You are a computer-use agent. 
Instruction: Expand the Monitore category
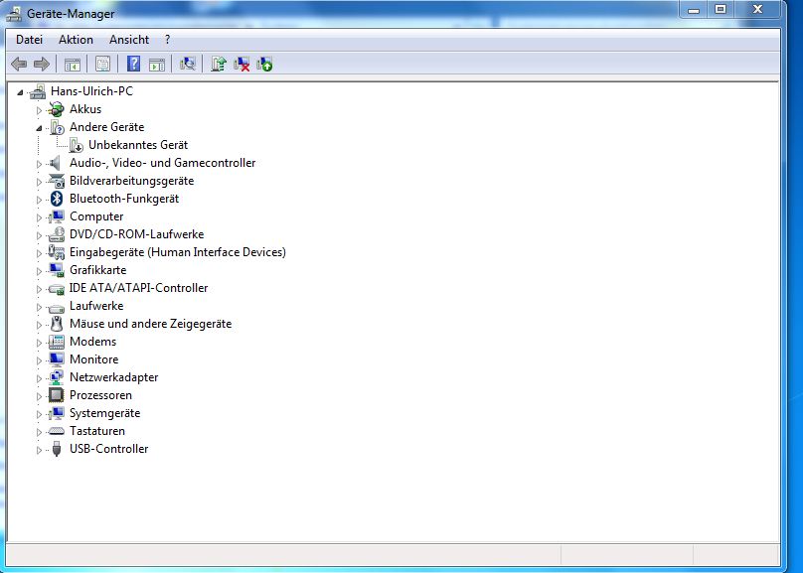click(39, 360)
